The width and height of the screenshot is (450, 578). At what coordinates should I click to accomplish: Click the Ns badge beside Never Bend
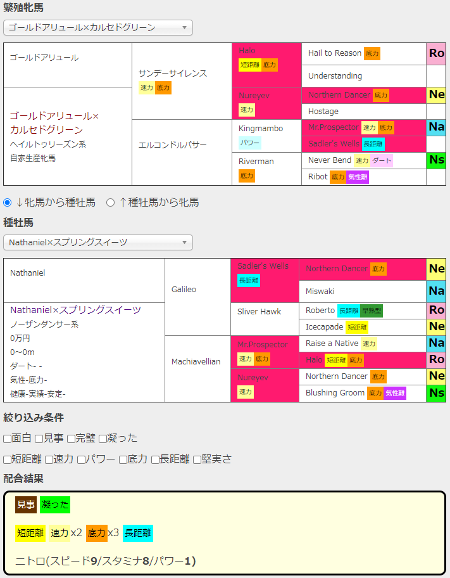[x=436, y=160]
